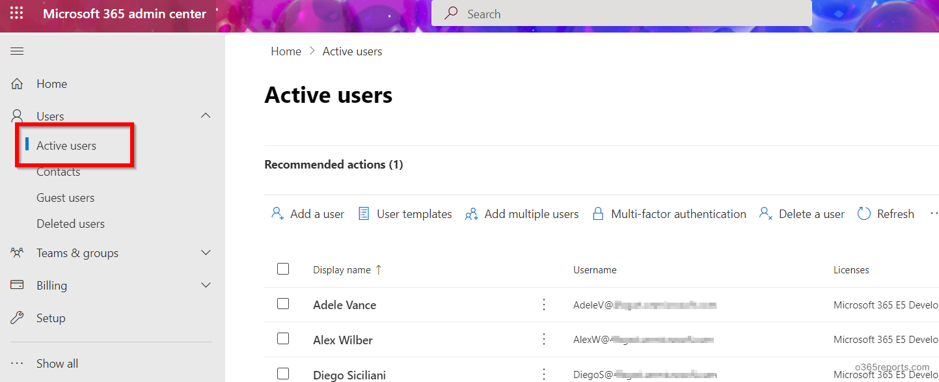This screenshot has height=382, width=939.
Task: Click the Add multiple users button
Action: (521, 213)
